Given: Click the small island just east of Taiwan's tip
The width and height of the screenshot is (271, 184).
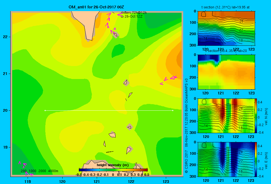Looking at the screenshot, I should click(x=115, y=35).
